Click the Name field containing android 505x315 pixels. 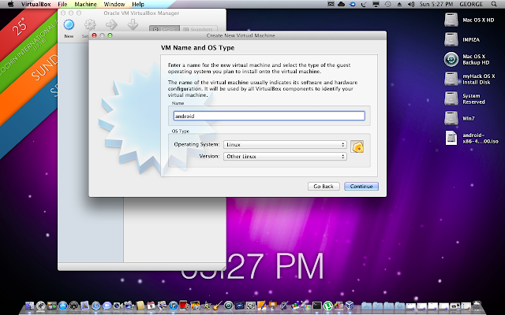coord(269,116)
